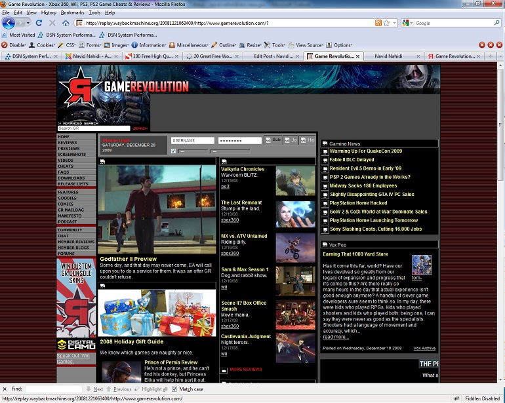
Task: Click icon beside PlayStation Home Hacked
Action: click(x=325, y=203)
